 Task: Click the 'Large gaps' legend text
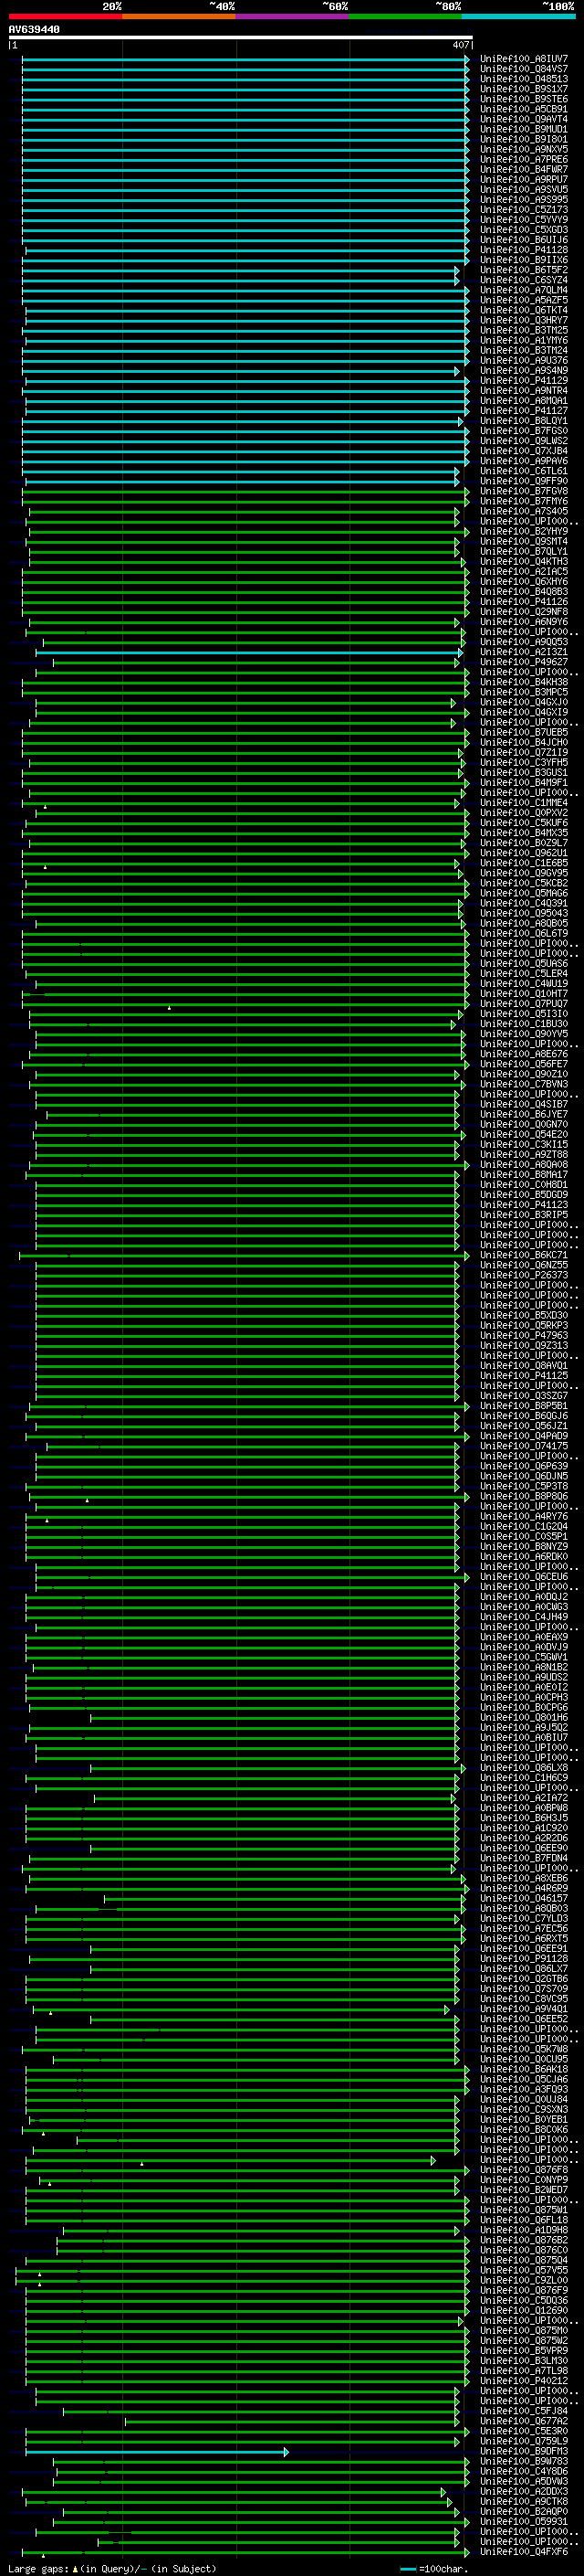click(x=38, y=2568)
